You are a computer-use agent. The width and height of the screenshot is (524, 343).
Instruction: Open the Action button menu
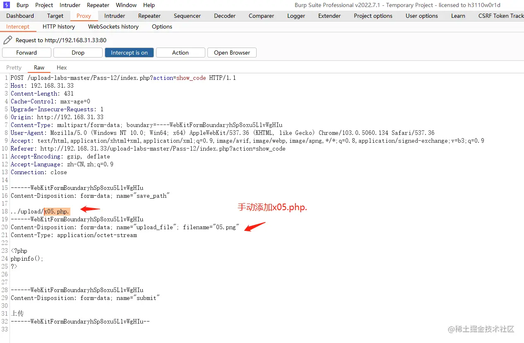(x=180, y=53)
